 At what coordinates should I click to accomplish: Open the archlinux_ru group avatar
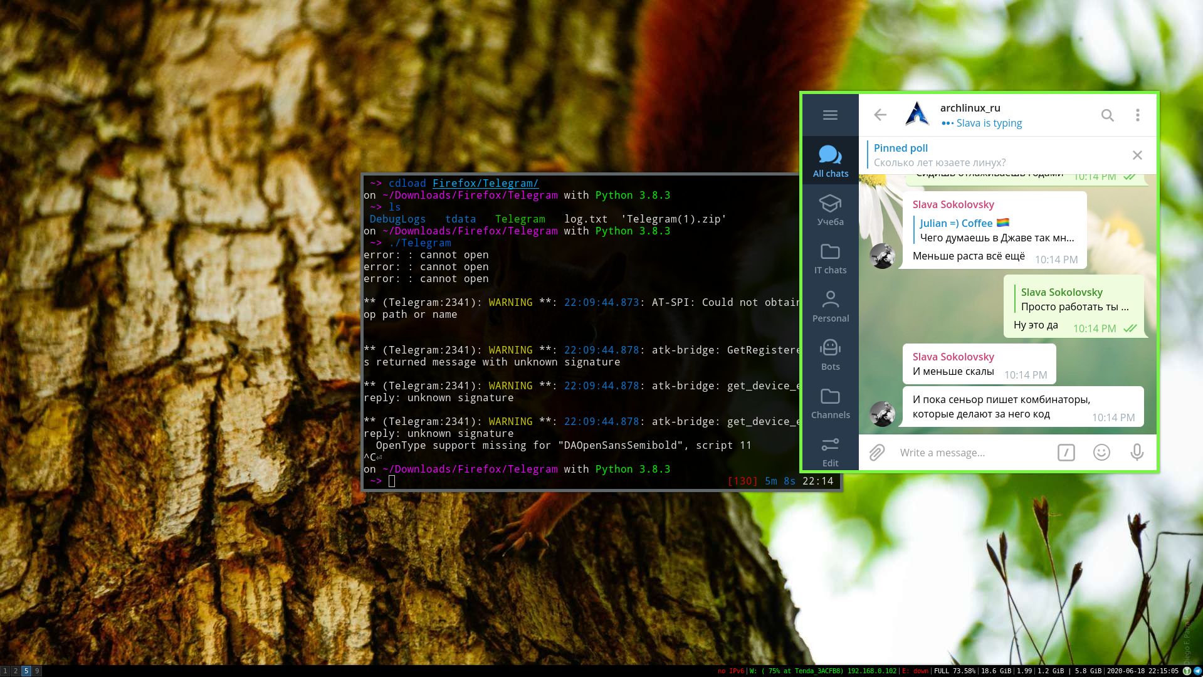(x=917, y=115)
